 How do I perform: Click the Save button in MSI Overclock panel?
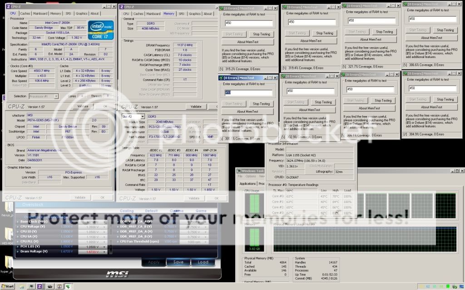click(x=178, y=262)
